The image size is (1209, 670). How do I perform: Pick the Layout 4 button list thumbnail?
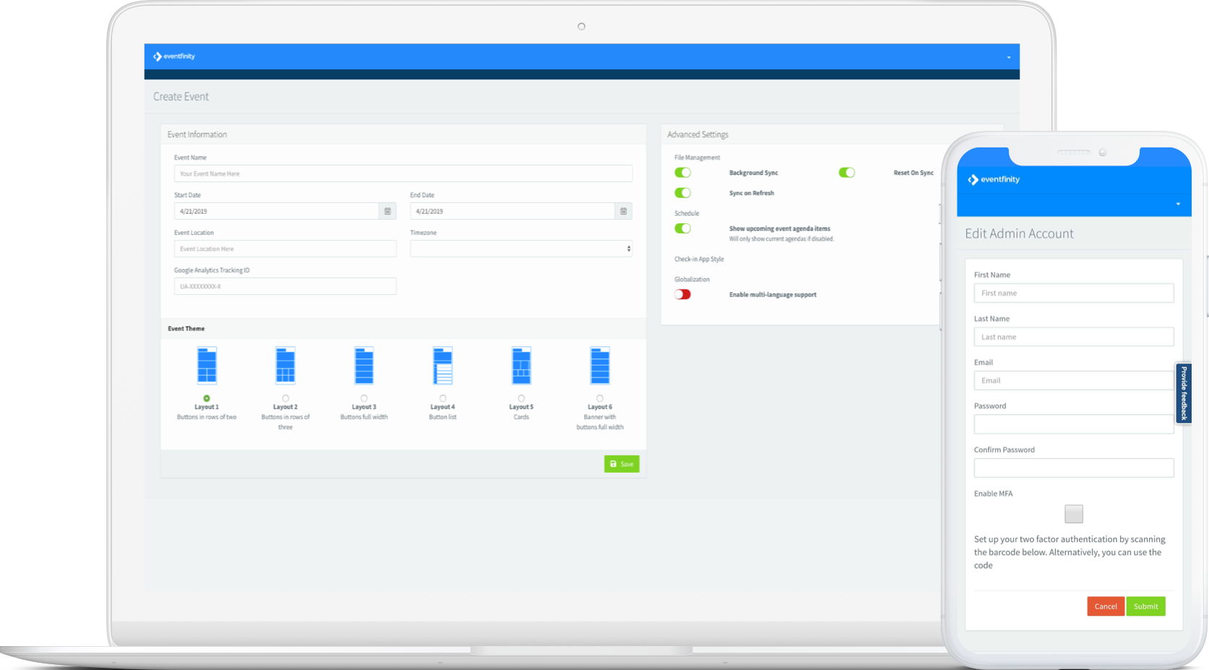[443, 365]
